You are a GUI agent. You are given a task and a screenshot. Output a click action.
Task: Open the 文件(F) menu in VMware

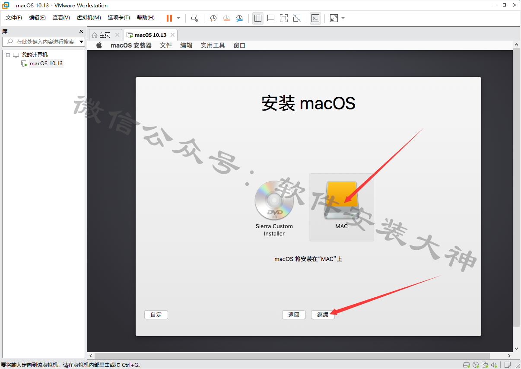pyautogui.click(x=14, y=18)
